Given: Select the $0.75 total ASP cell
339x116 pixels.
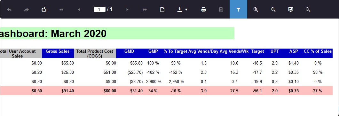Looking at the screenshot, I should click(x=294, y=91).
